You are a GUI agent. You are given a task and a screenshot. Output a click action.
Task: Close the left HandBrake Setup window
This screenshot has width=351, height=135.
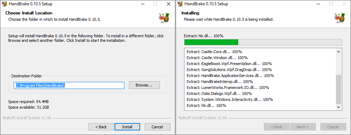169,4
